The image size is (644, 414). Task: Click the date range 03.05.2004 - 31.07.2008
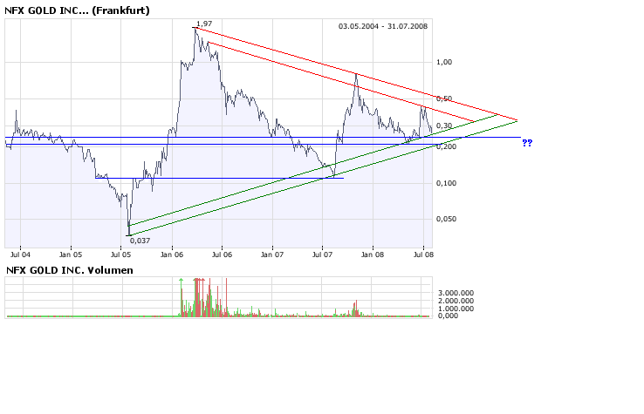(x=384, y=27)
